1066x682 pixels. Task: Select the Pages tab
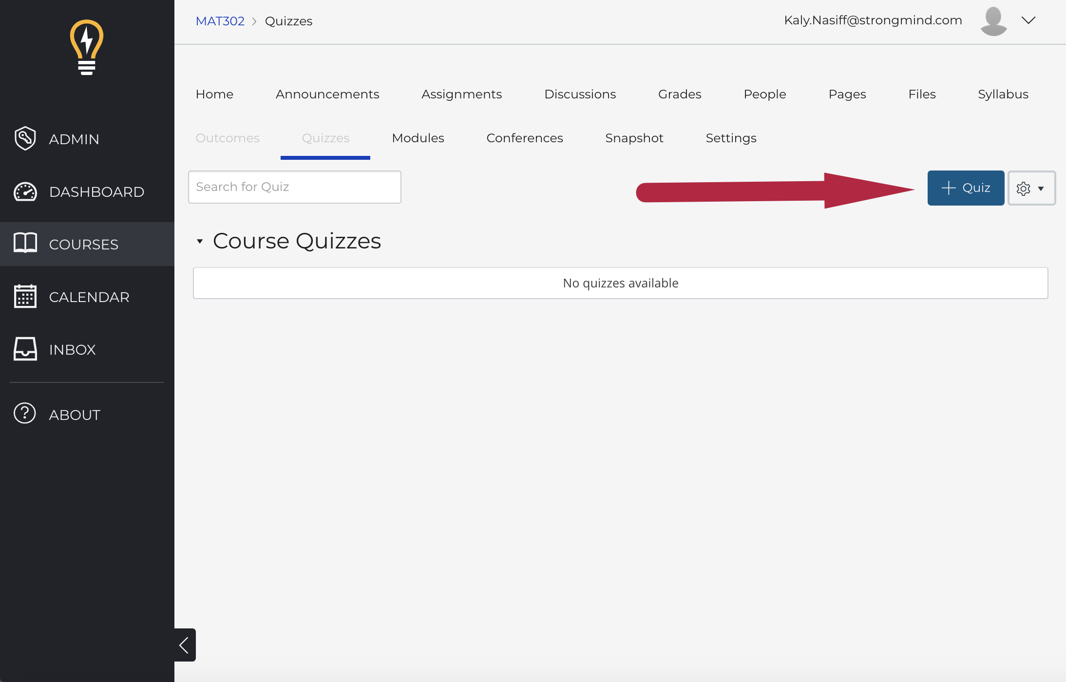click(x=847, y=94)
